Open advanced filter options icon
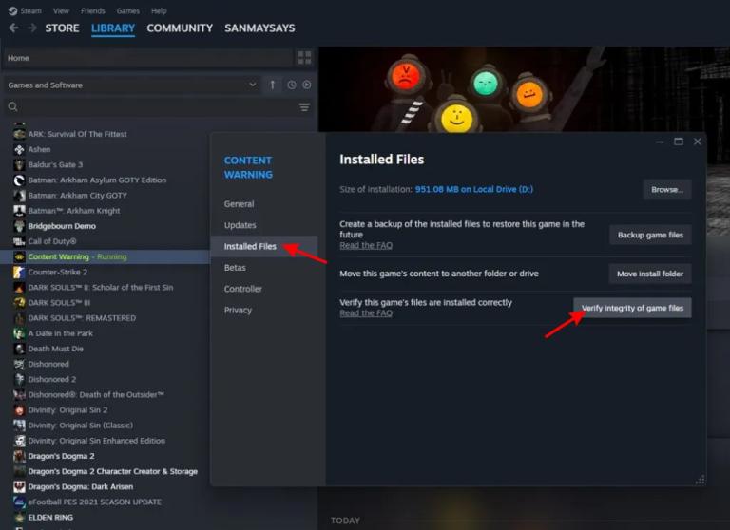730x530 pixels. pos(304,108)
